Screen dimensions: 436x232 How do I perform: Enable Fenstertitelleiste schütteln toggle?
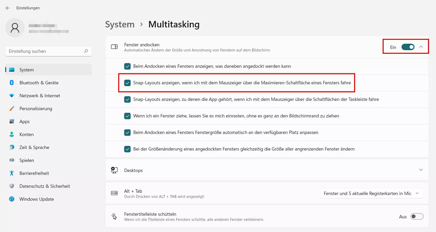[417, 216]
